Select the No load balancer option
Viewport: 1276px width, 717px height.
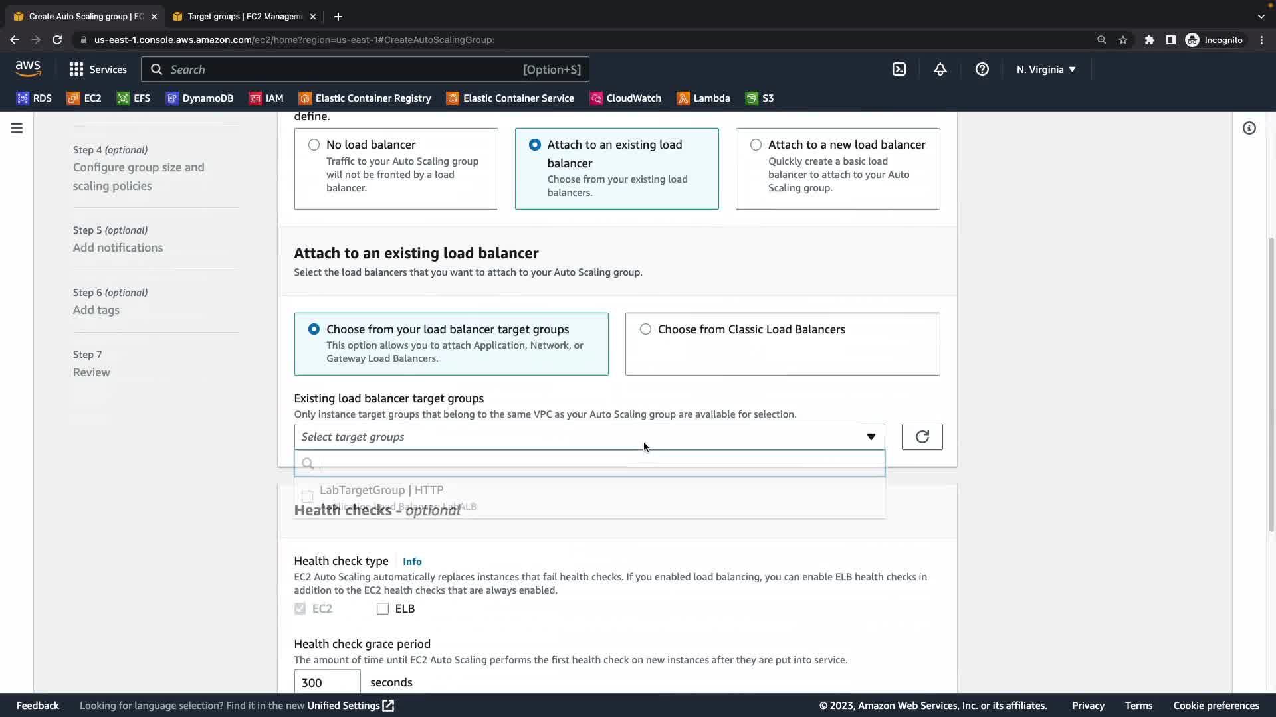point(314,145)
